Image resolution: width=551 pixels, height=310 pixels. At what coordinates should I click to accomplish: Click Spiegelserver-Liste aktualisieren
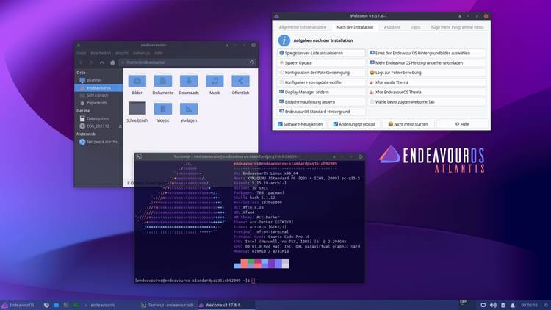pyautogui.click(x=321, y=53)
